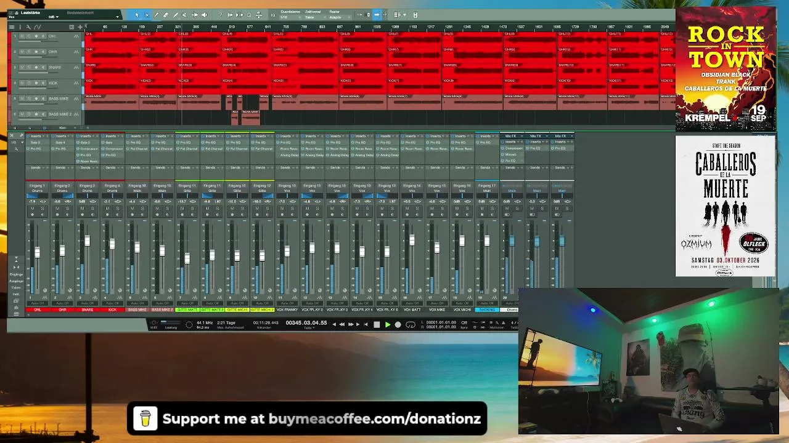Click the transport time position display
The height and width of the screenshot is (443, 789).
(x=306, y=322)
